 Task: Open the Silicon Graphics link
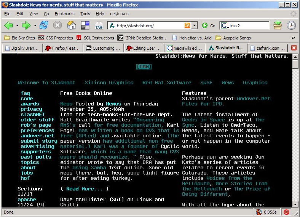(109, 83)
